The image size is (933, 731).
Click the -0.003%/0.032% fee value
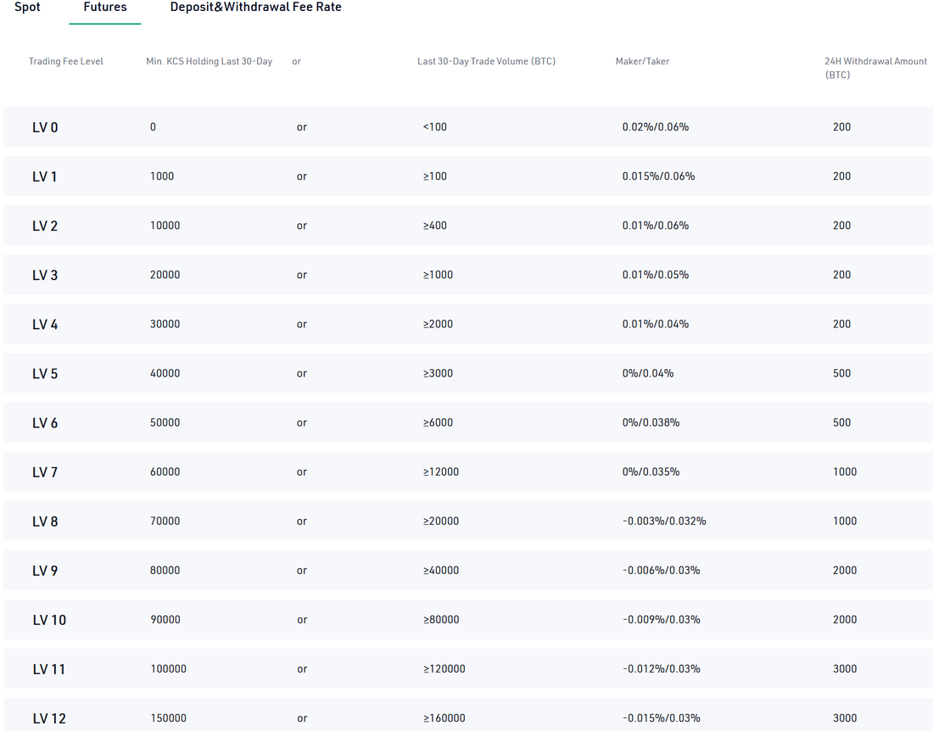coord(665,521)
